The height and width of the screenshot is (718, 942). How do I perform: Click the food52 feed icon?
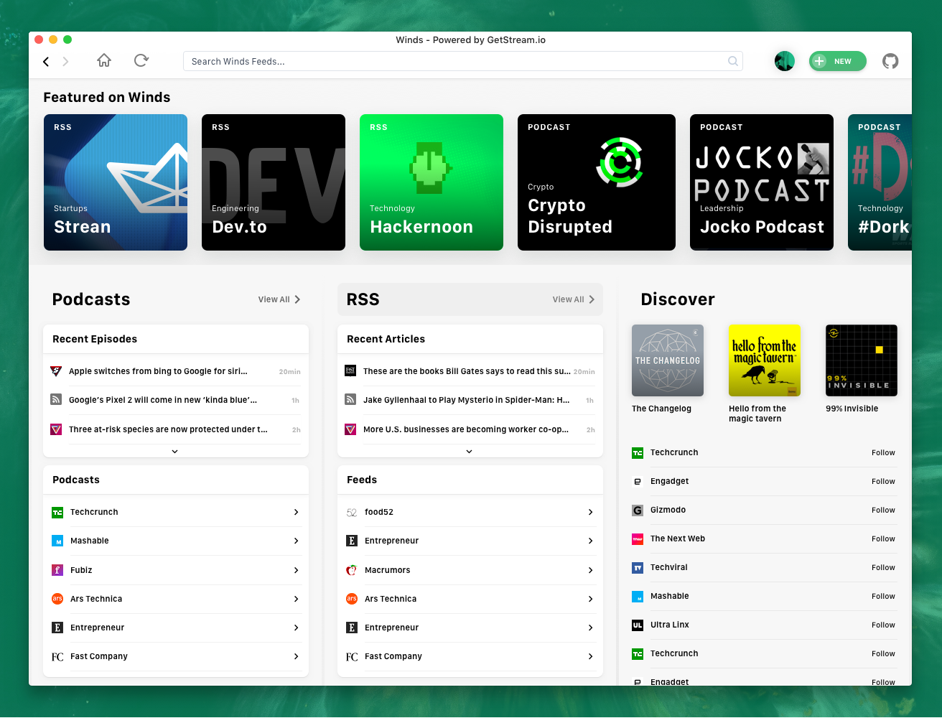pyautogui.click(x=352, y=513)
